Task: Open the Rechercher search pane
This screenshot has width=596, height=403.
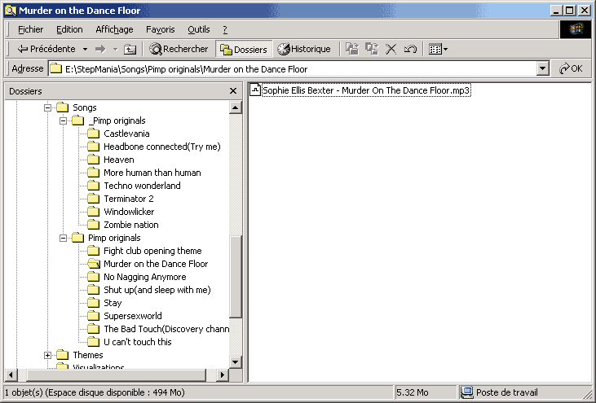Action: point(179,49)
